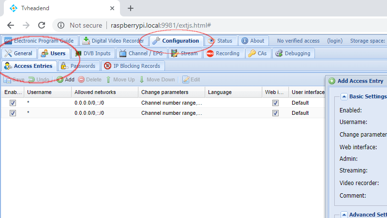Image resolution: width=387 pixels, height=218 pixels.
Task: Toggle Web interface checkbox in first row
Action: 275,103
